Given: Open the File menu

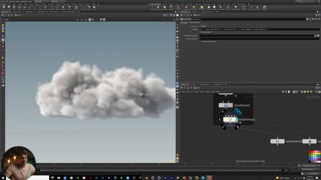Looking at the screenshot, I should (3, 1).
